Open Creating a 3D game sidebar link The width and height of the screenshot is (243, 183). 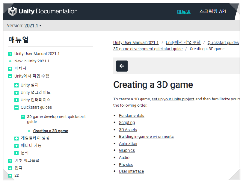(51, 131)
